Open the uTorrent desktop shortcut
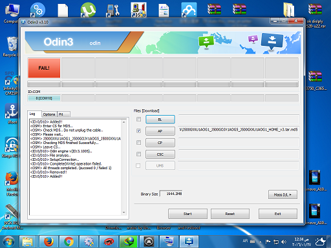This screenshot has width=331, height=248. coord(88,10)
